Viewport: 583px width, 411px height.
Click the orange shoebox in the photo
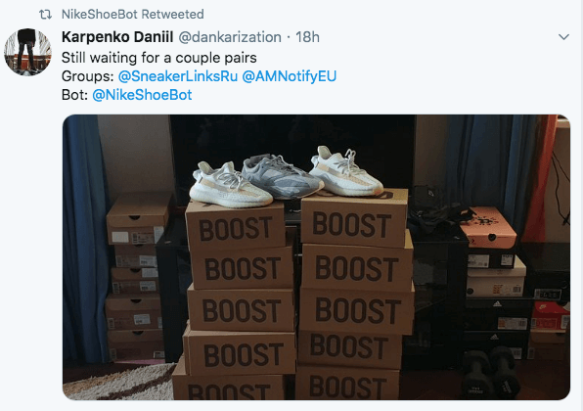tap(487, 227)
